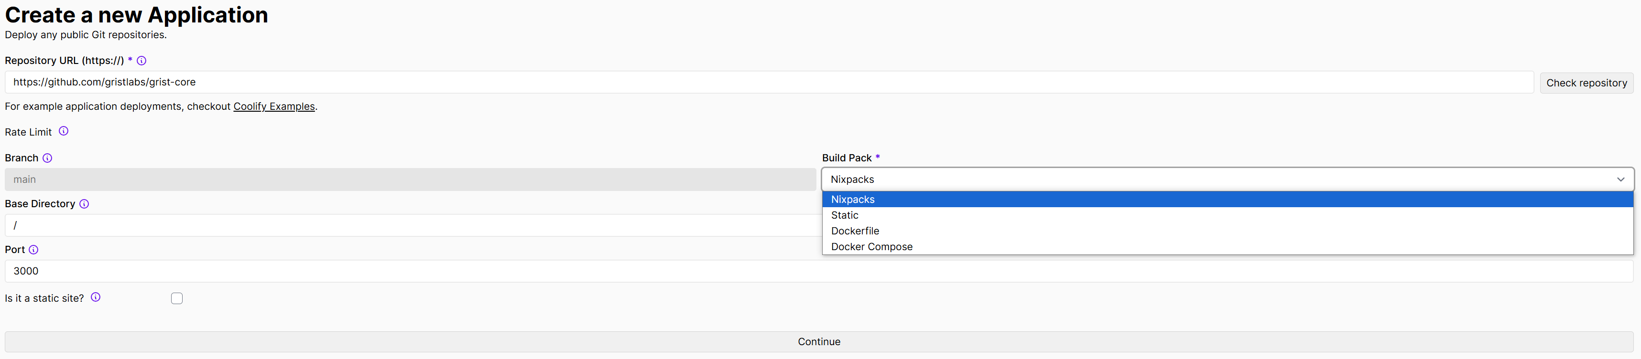Click the Base Directory info icon

tap(84, 204)
